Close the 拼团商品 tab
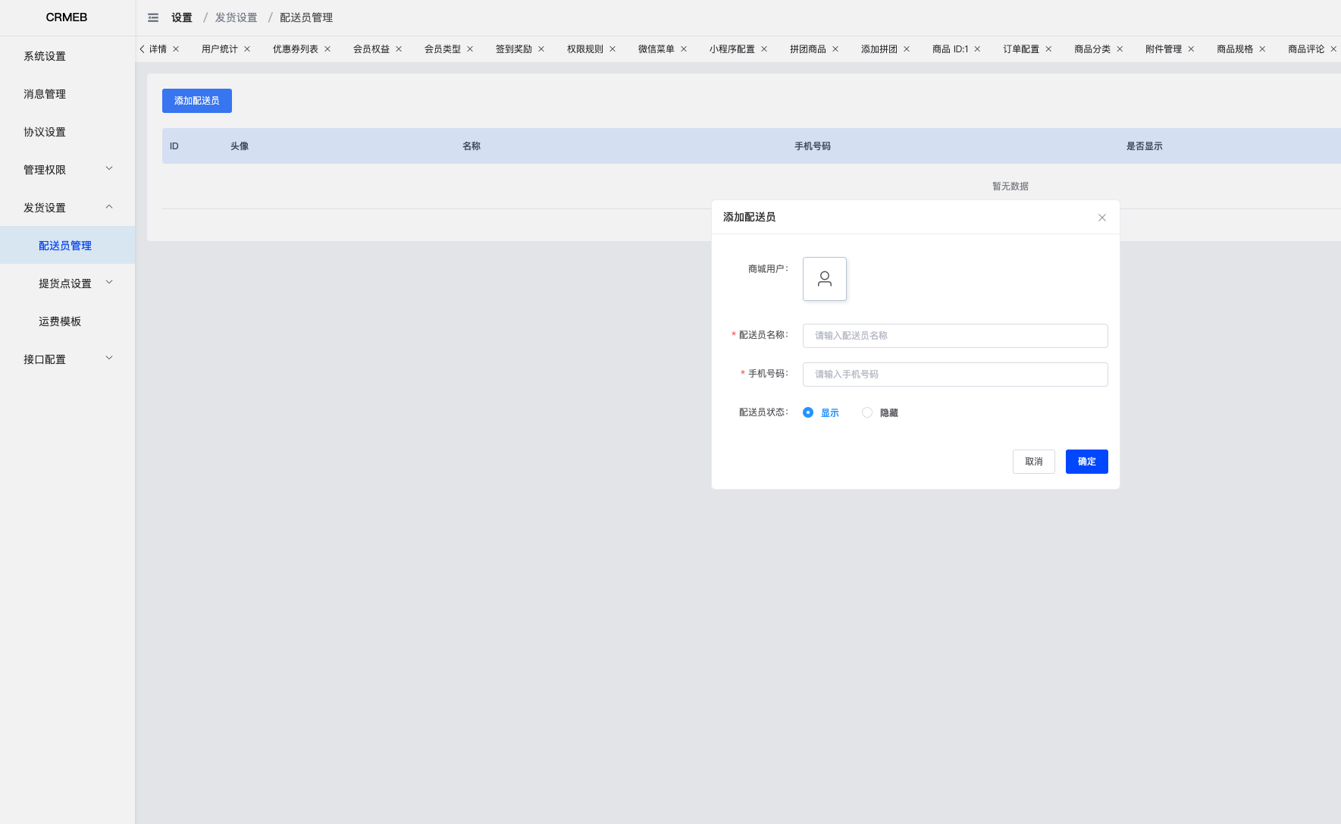The height and width of the screenshot is (824, 1341). tap(835, 49)
